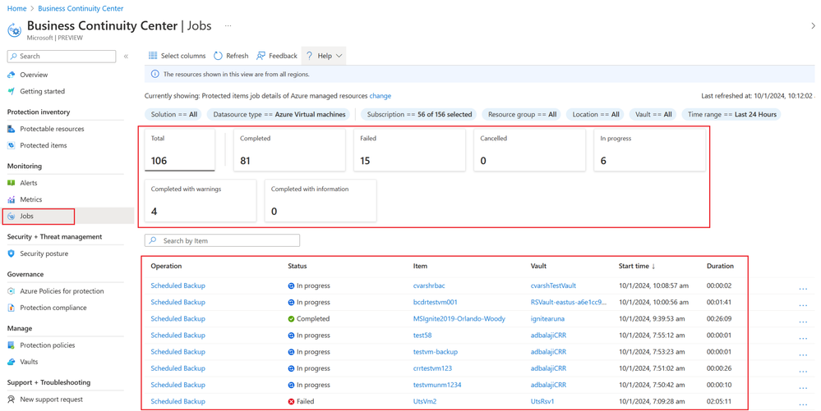Select the Completed 81 summary card

(289, 150)
